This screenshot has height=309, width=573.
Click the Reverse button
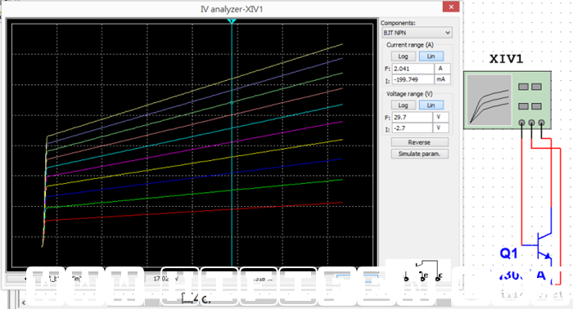tap(419, 142)
